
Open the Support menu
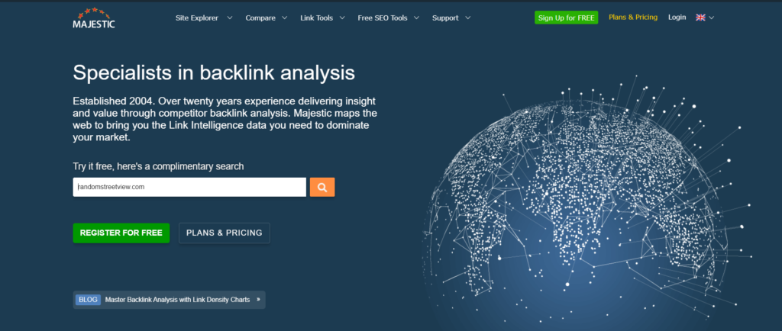[445, 18]
